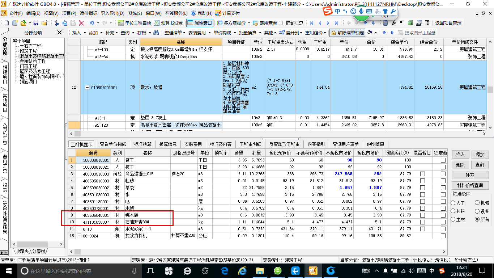
Task: Select 砌筑工程 in the tree
Action: [x=29, y=51]
